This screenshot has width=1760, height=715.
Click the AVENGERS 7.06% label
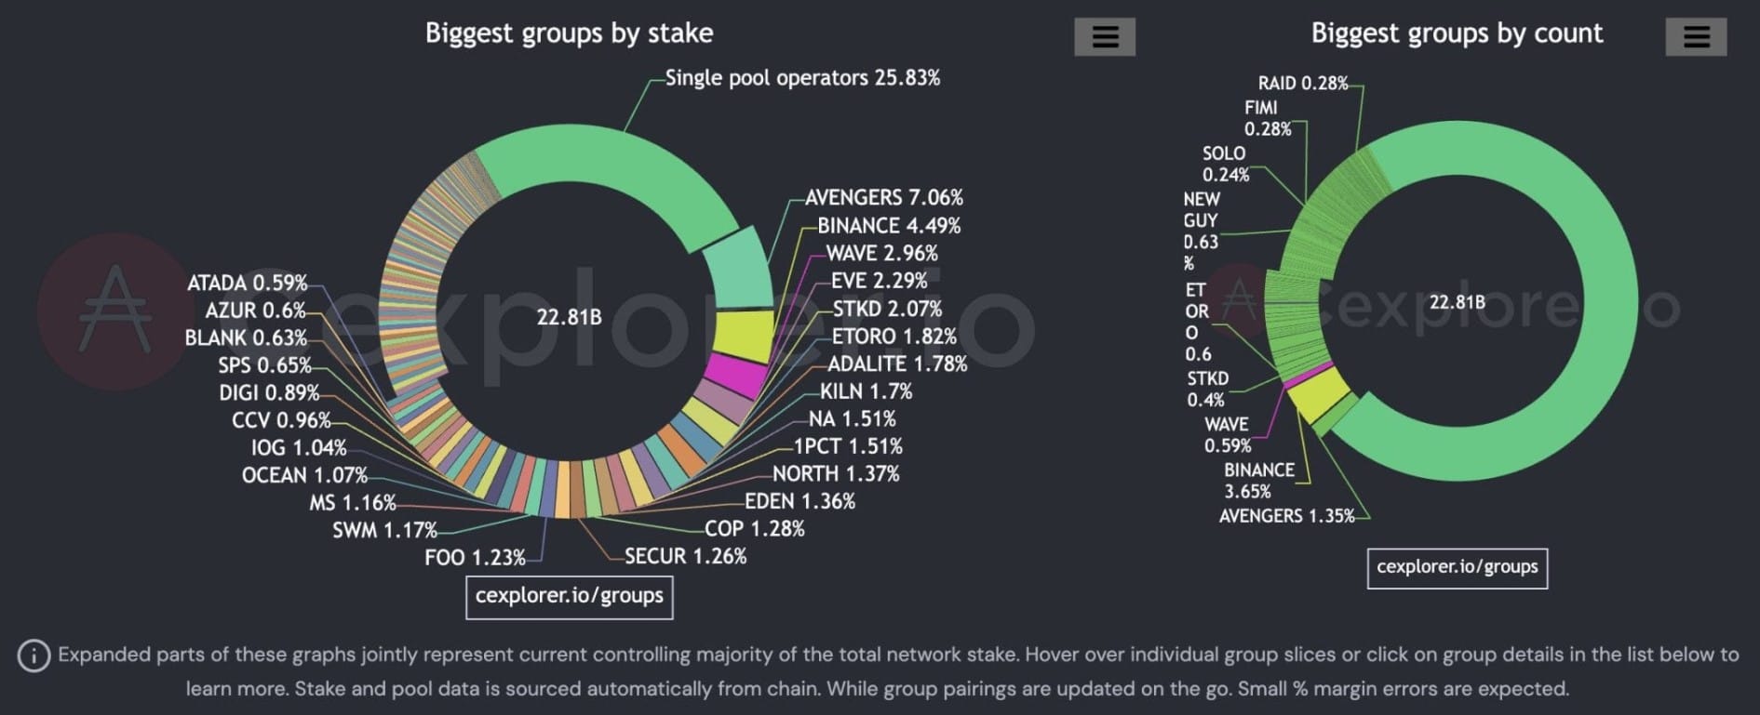click(x=884, y=197)
